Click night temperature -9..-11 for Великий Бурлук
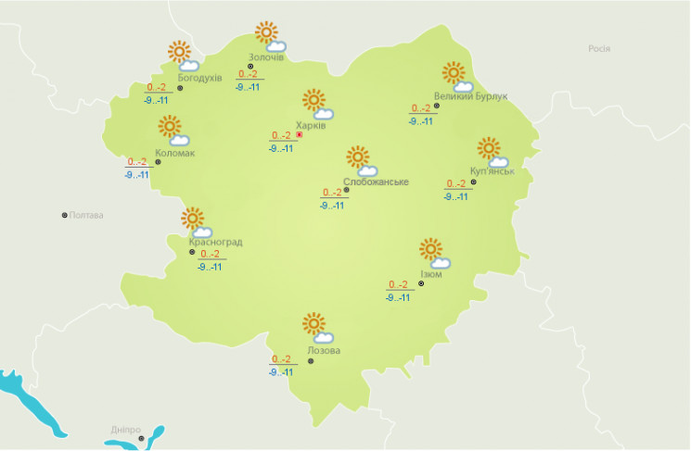Screen dimensions: 691x451 (x=421, y=121)
